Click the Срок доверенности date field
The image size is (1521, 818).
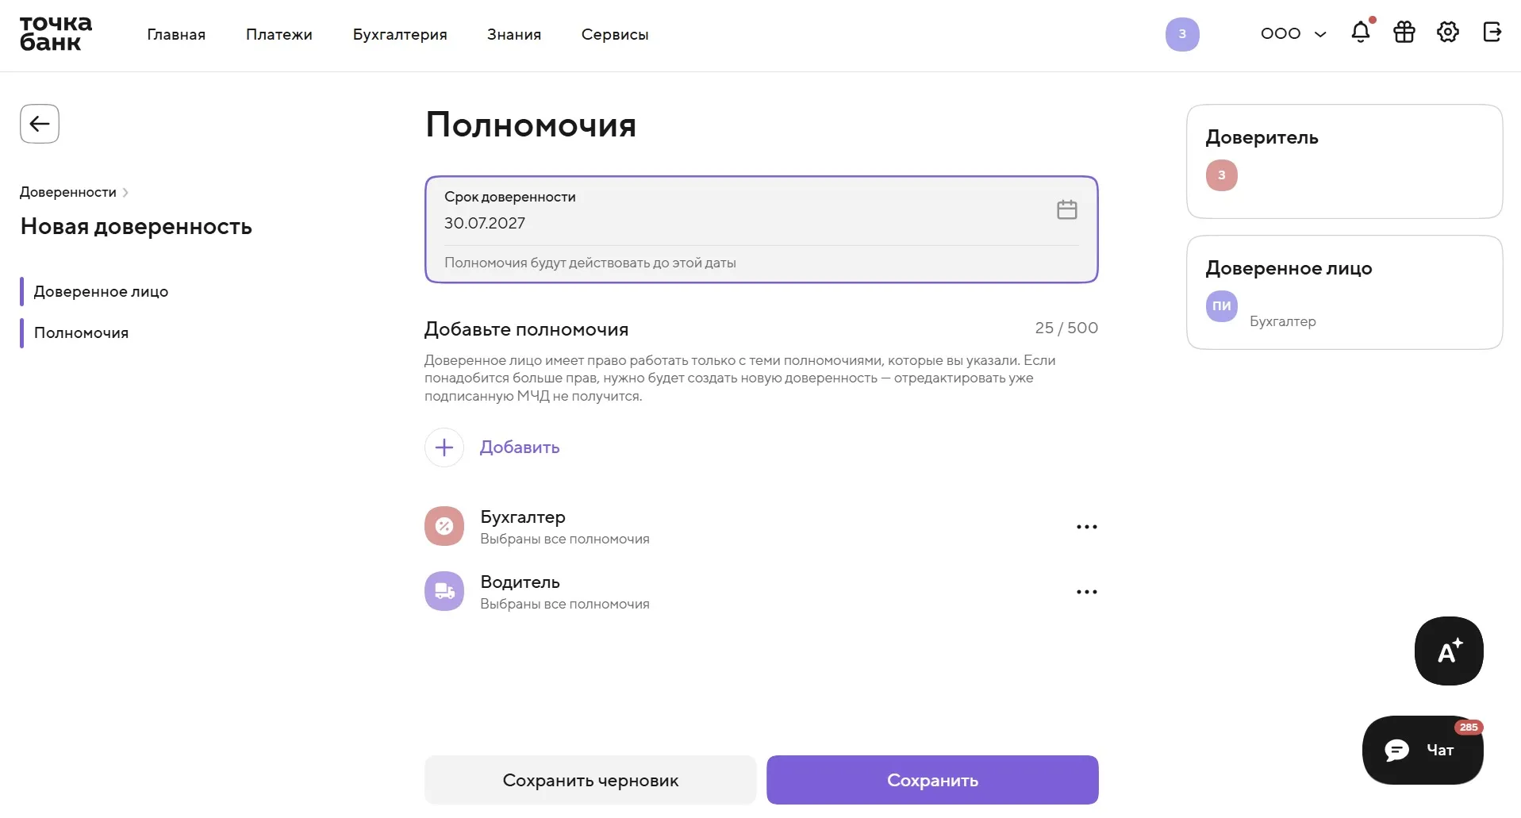pyautogui.click(x=761, y=229)
